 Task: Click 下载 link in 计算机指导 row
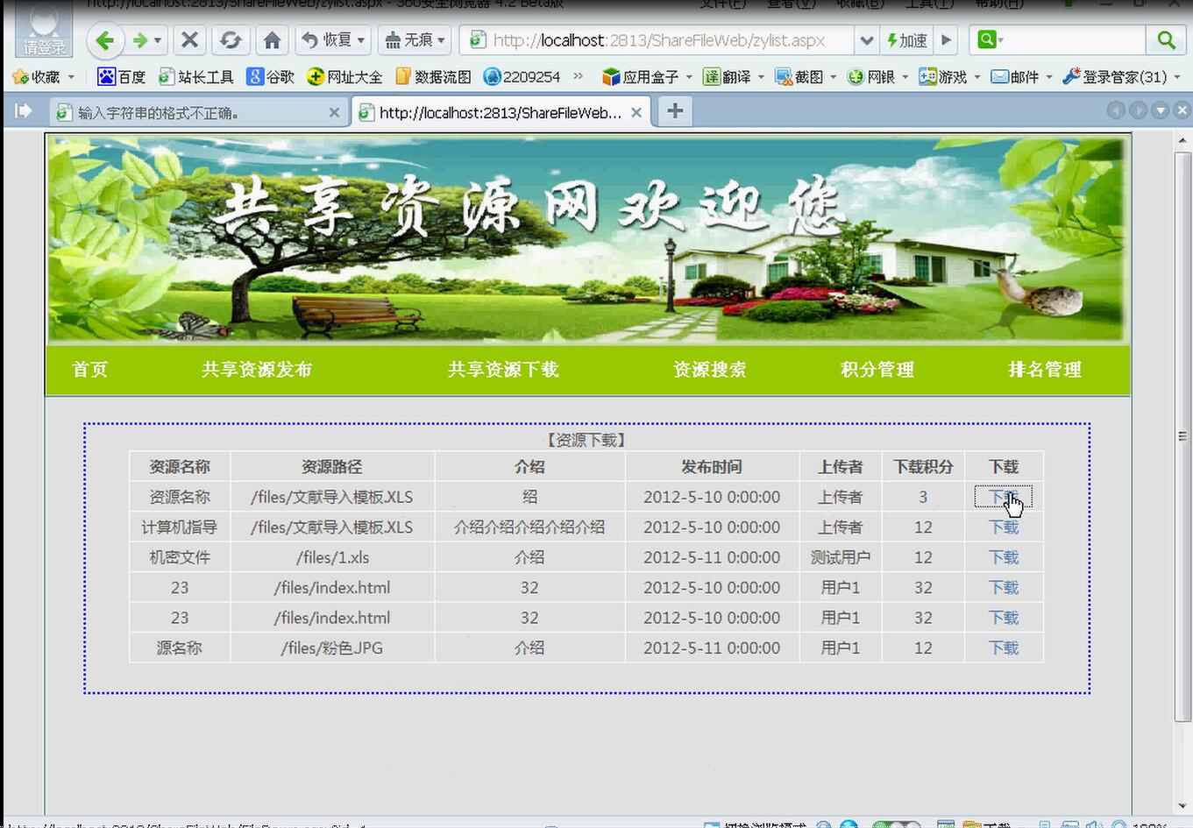pos(1004,527)
